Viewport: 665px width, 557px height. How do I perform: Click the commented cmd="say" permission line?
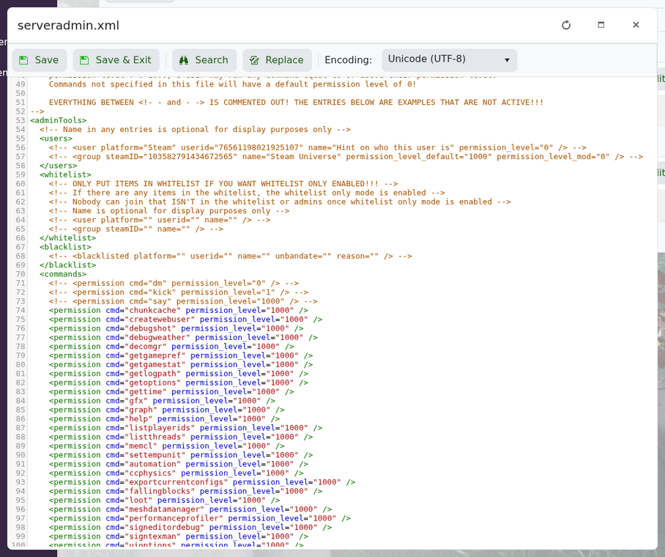point(183,301)
